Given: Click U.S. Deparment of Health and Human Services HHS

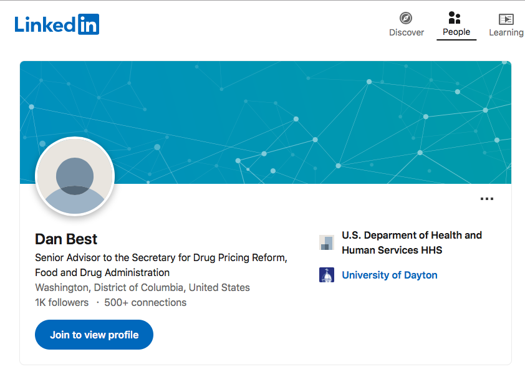Looking at the screenshot, I should pyautogui.click(x=412, y=242).
